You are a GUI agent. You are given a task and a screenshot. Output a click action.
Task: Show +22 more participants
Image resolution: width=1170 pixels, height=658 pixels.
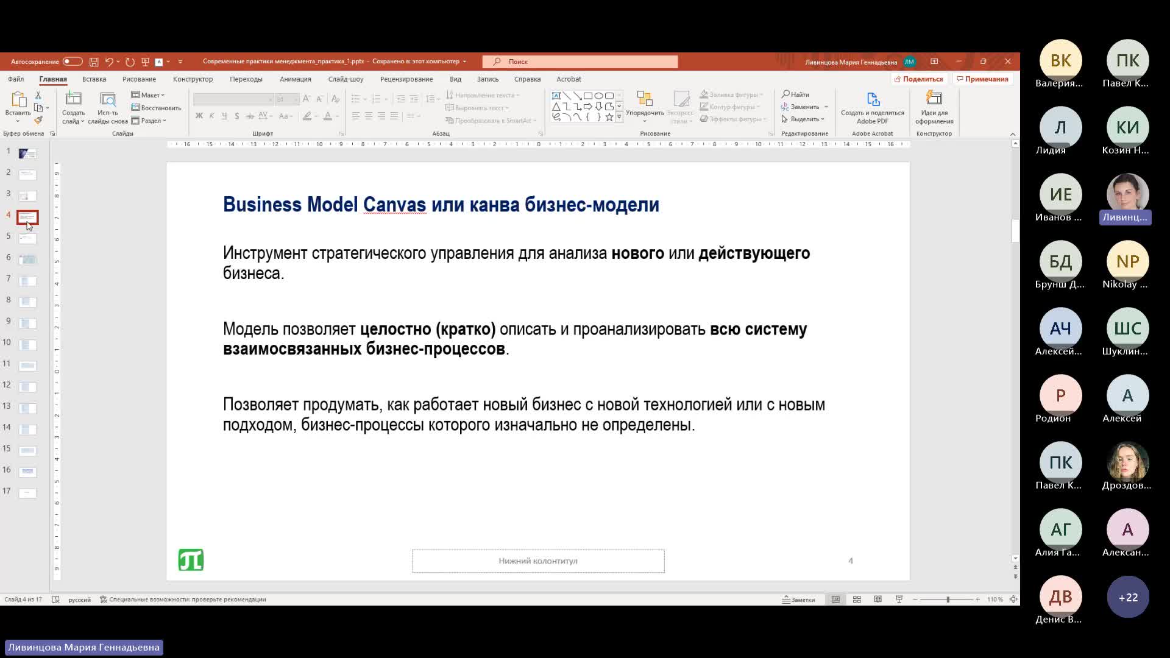point(1128,597)
